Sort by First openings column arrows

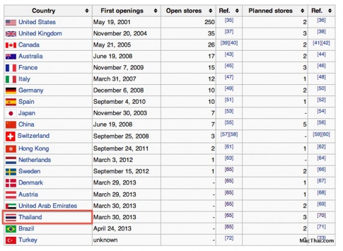coord(156,11)
